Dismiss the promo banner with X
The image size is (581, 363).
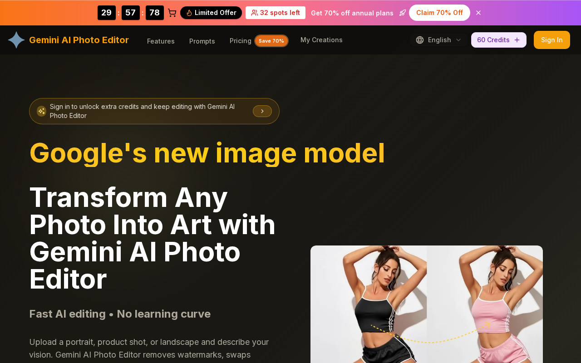[478, 13]
